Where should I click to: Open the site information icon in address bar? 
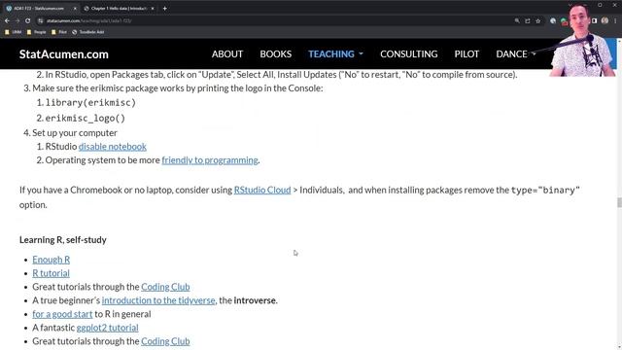(x=41, y=20)
